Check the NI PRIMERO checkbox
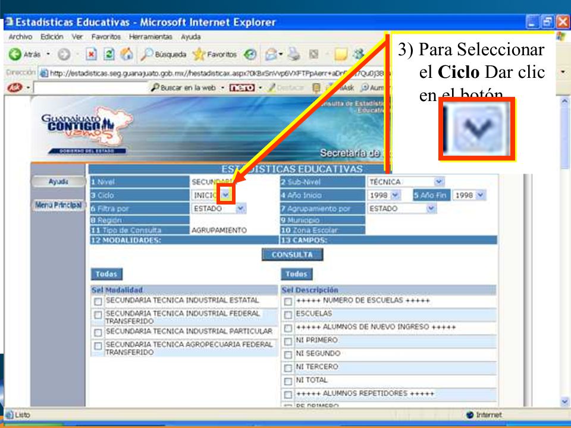Image resolution: width=571 pixels, height=428 pixels. 288,341
